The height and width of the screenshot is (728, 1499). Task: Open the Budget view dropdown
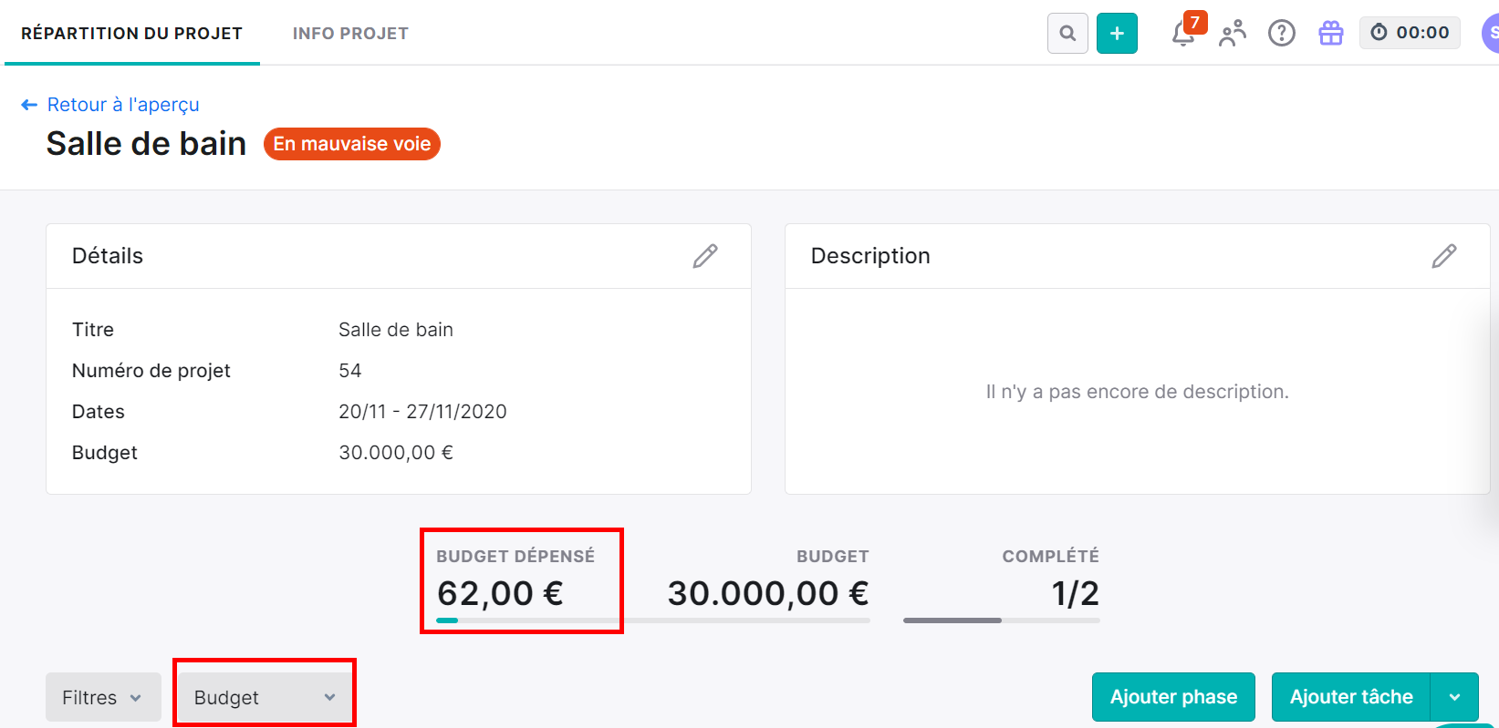tap(265, 697)
